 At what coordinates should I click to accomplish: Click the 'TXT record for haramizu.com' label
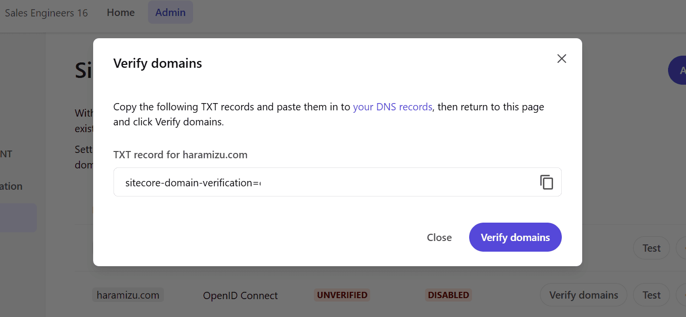180,155
